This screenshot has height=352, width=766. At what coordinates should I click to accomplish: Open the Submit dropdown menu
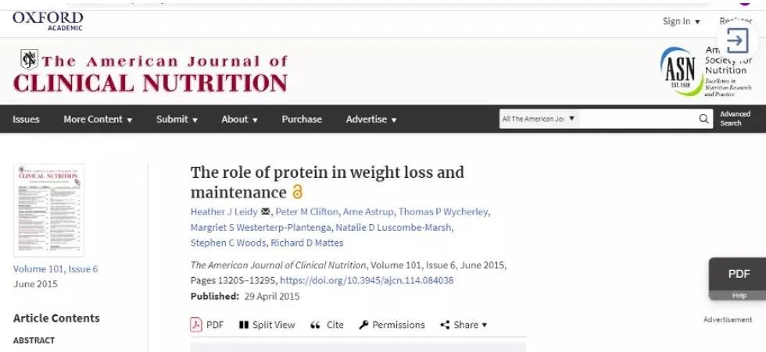[x=177, y=119]
